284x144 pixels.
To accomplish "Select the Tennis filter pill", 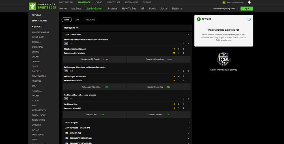I will (67, 20).
